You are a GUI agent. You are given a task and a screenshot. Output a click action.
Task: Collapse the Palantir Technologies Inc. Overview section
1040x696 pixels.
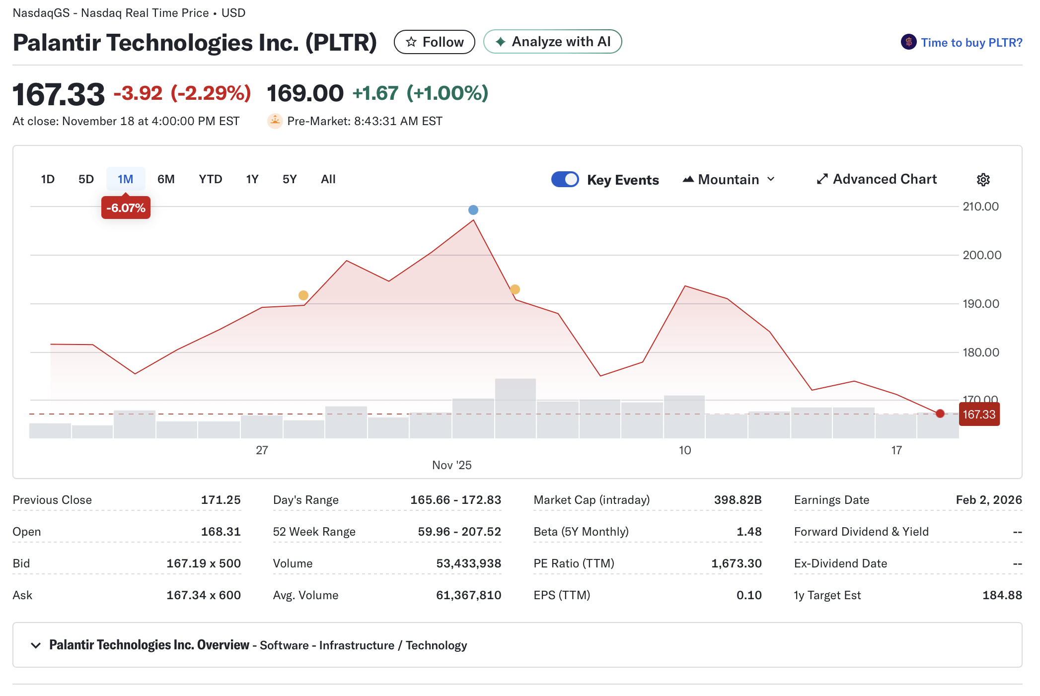[35, 645]
